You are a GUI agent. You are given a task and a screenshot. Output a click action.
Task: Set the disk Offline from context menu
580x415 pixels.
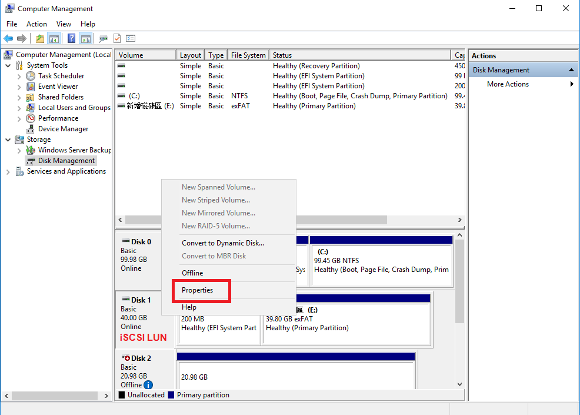[192, 273]
